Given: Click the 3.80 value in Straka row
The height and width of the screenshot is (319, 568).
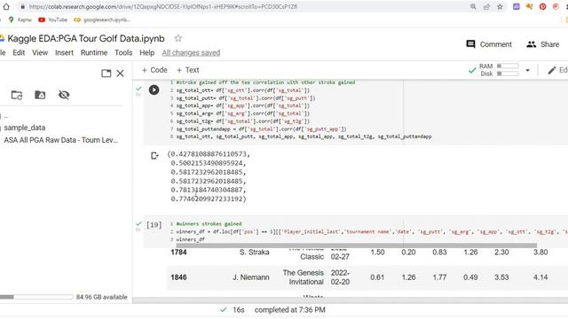Looking at the screenshot, I should (540, 252).
